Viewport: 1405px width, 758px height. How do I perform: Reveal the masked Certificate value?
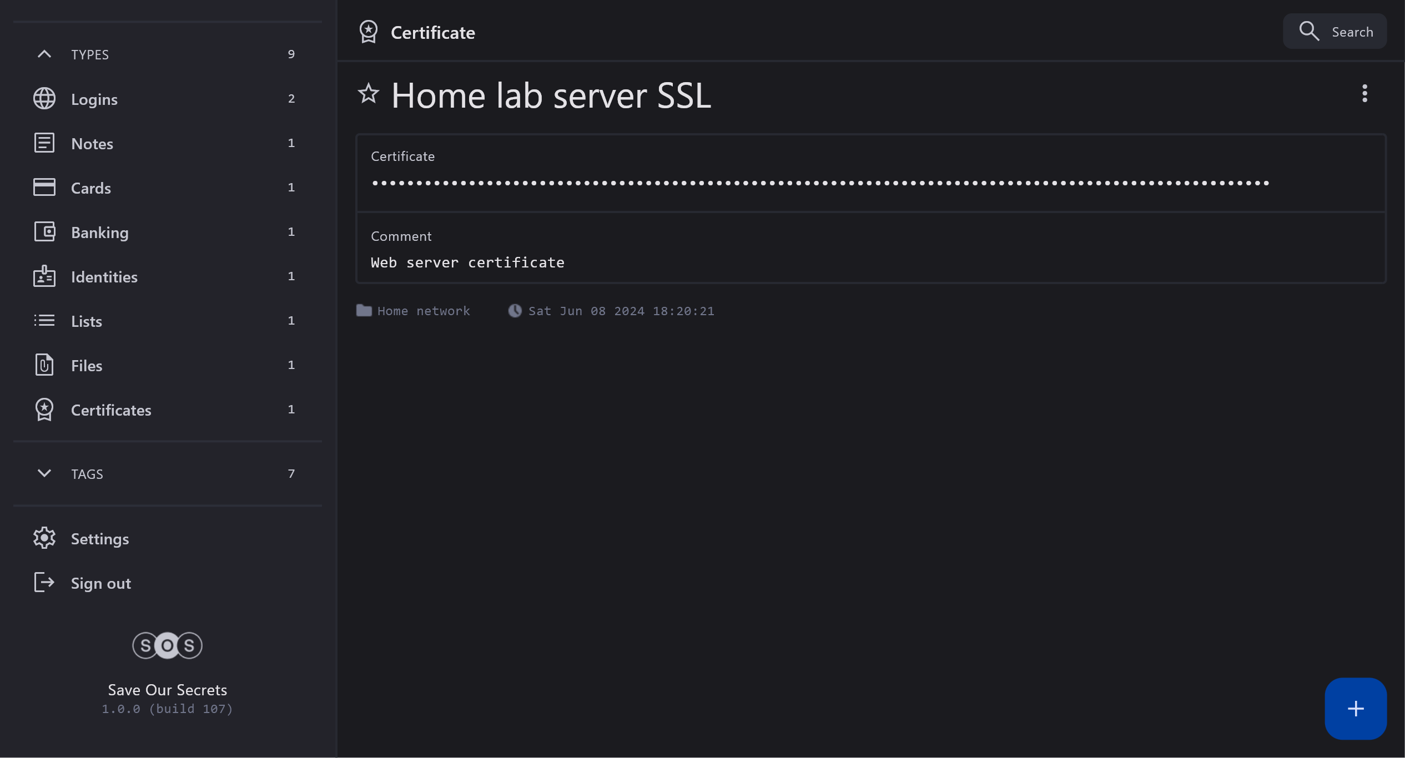[x=819, y=183]
